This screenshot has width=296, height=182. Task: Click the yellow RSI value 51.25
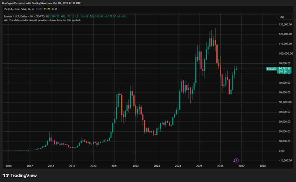click(x=47, y=9)
